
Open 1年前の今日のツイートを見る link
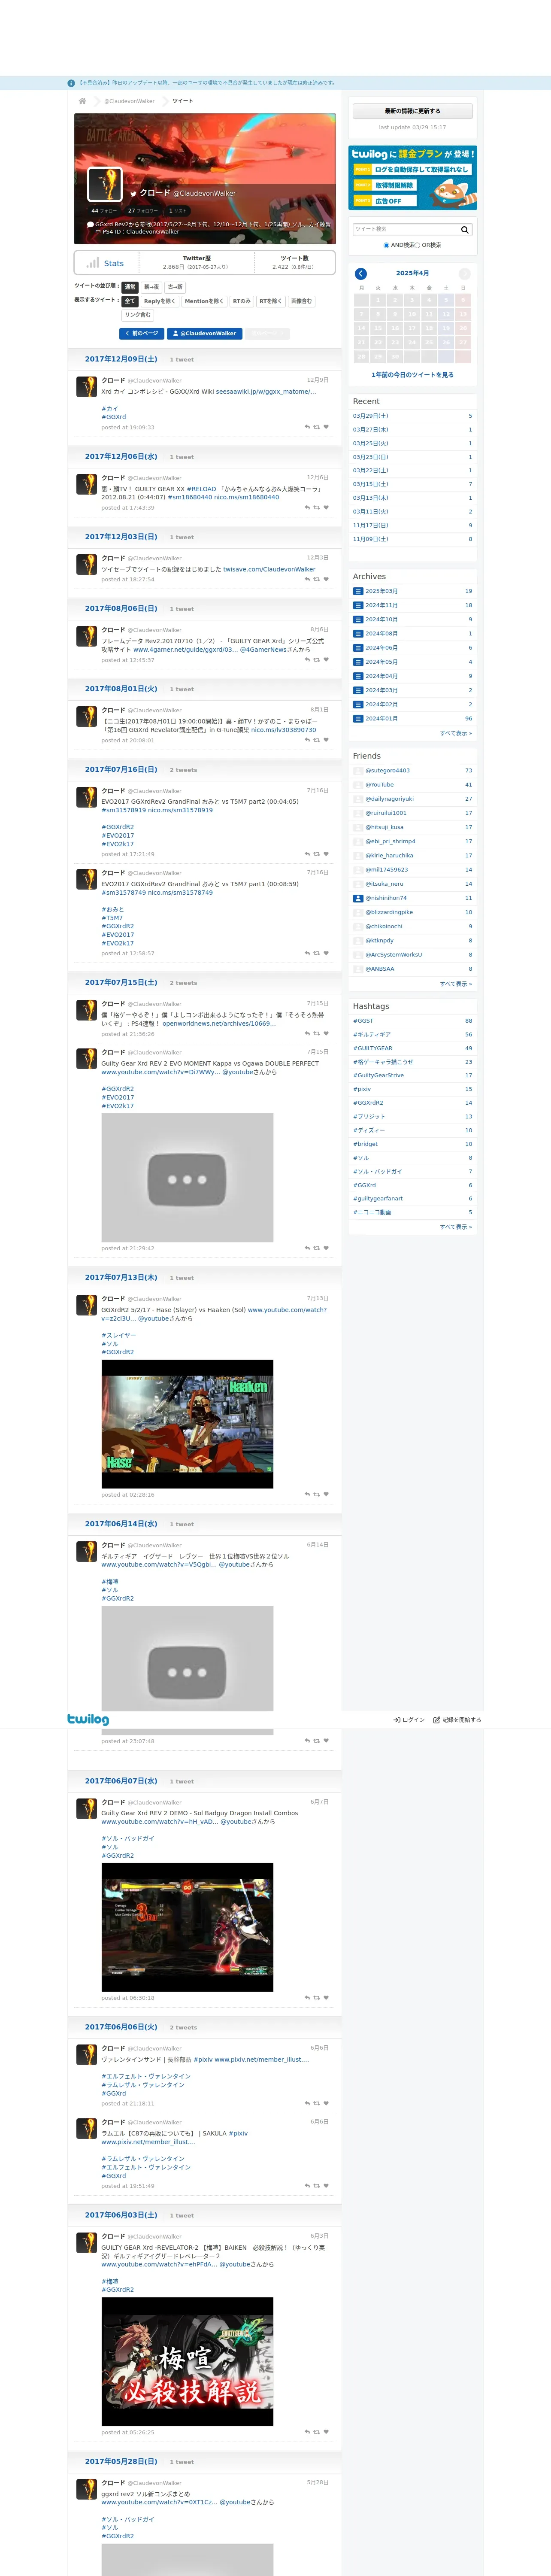pyautogui.click(x=412, y=375)
